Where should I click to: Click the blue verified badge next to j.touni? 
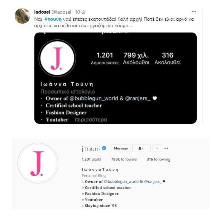click(104, 148)
